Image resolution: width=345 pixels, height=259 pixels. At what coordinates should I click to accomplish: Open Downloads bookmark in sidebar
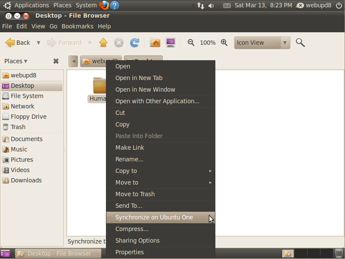32,181
